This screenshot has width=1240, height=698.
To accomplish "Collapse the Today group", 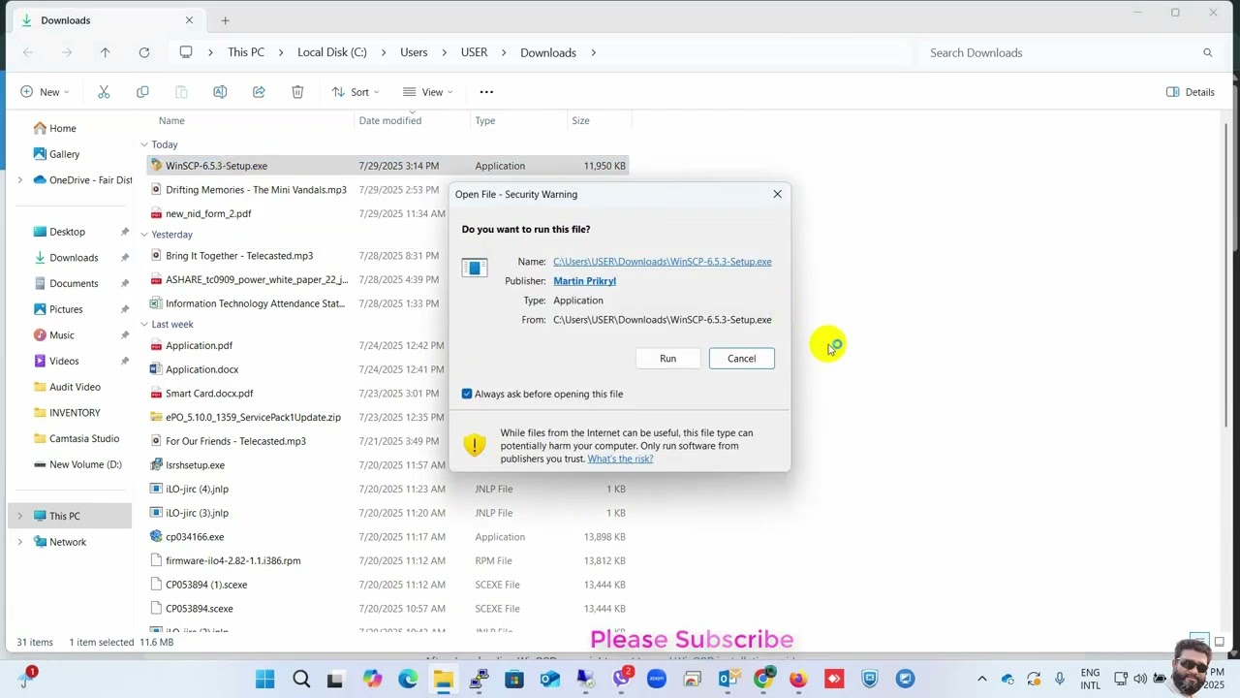I will click(x=144, y=144).
